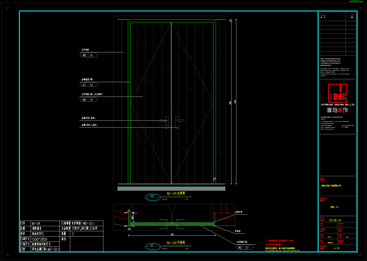Click the 'M-04' door number cell
367x261 pixels.
coord(45,223)
